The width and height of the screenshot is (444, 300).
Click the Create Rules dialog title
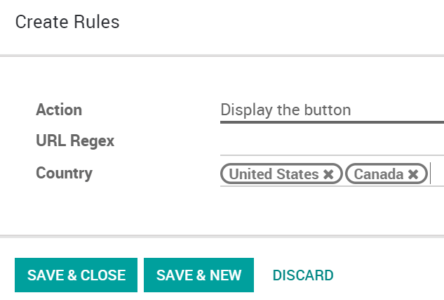pos(67,22)
